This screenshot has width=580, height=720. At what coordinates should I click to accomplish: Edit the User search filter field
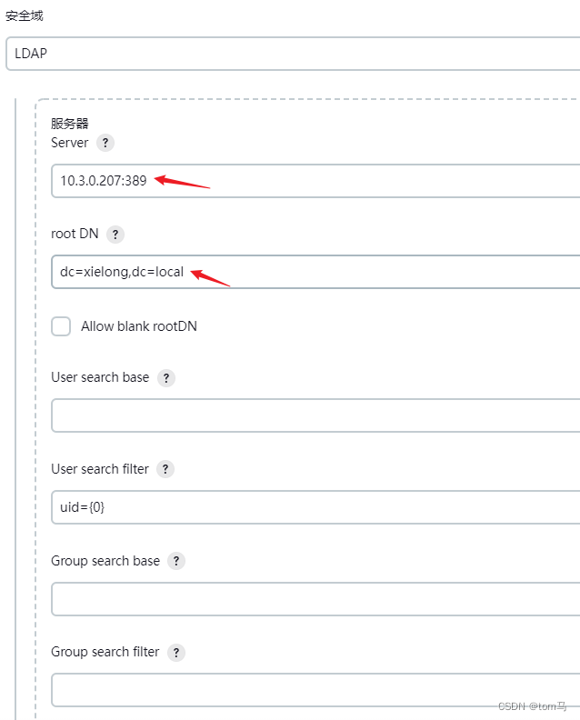click(315, 507)
